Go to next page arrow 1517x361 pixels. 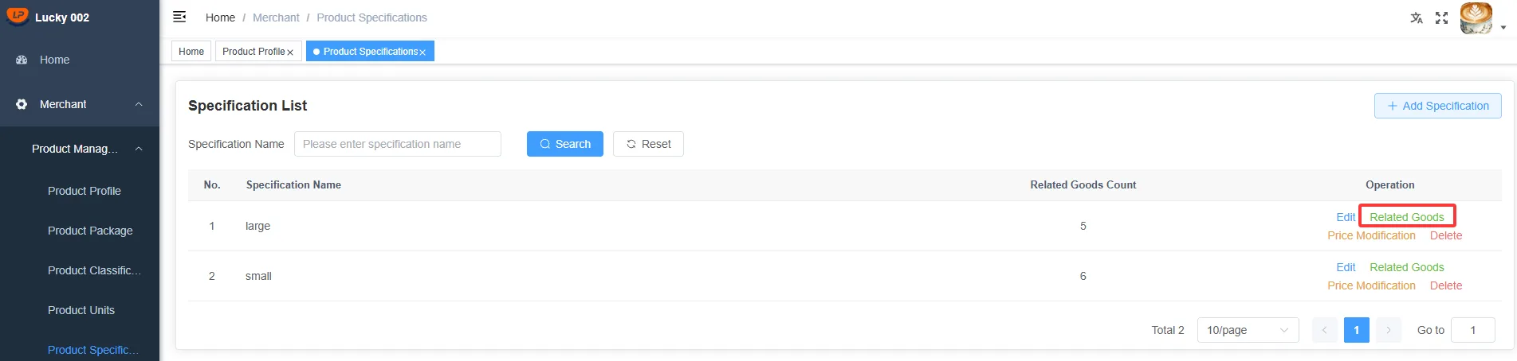point(1389,330)
